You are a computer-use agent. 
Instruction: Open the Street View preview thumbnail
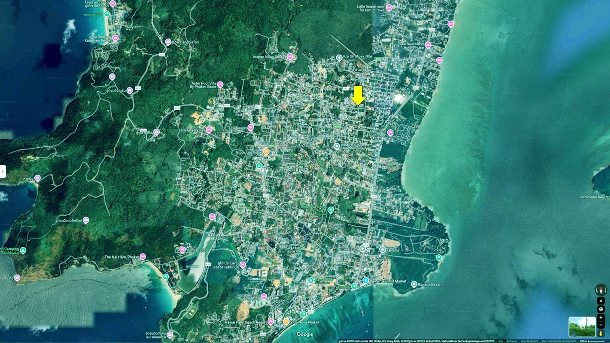(582, 327)
